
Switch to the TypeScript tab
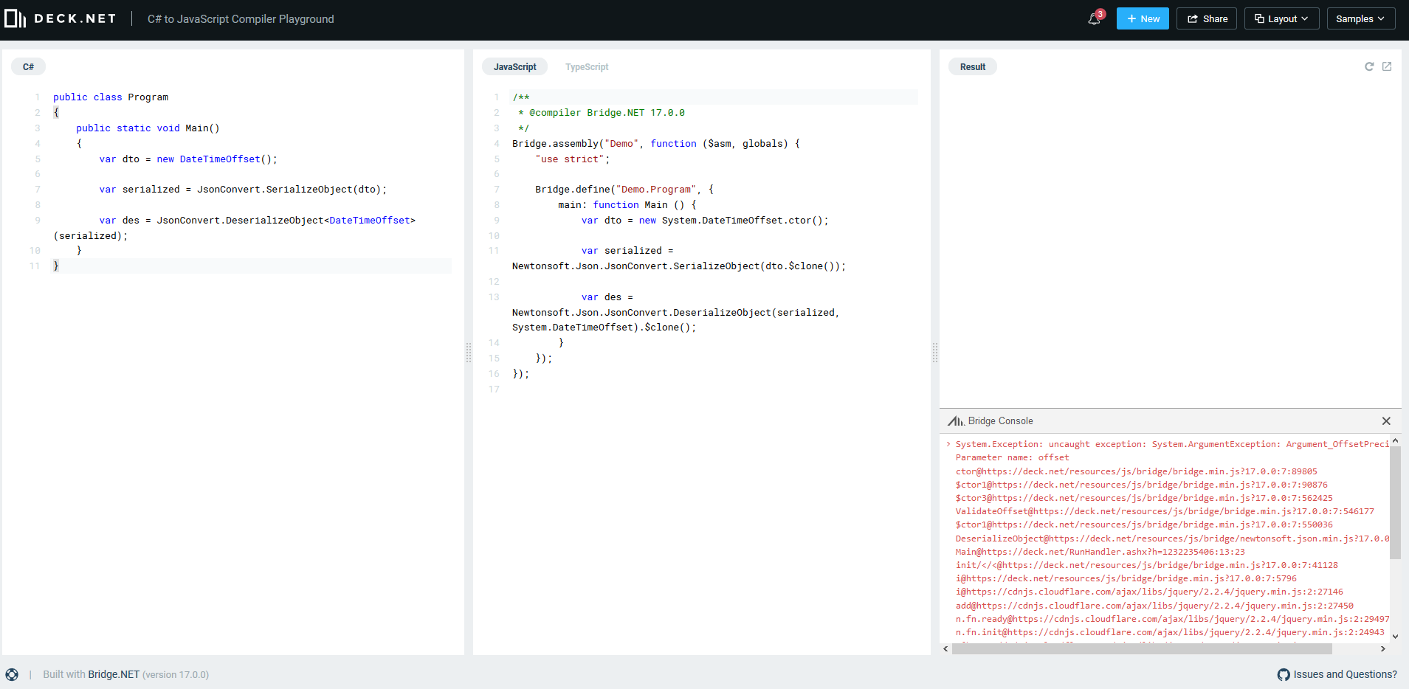coord(587,66)
